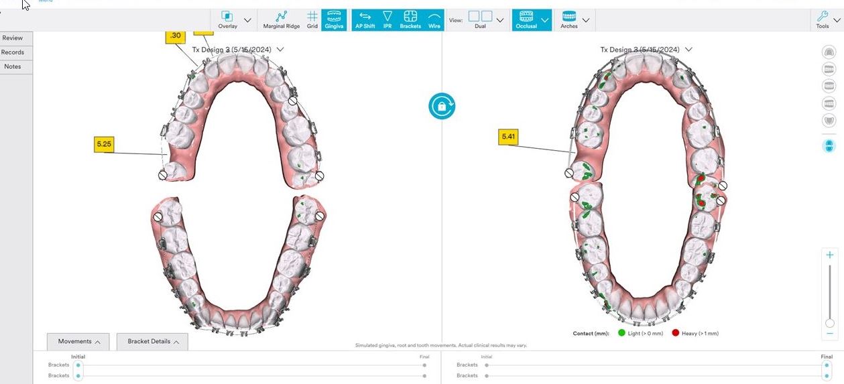The width and height of the screenshot is (844, 384).
Task: Click left pane lower right molar no-bracket marker
Action: [158, 217]
